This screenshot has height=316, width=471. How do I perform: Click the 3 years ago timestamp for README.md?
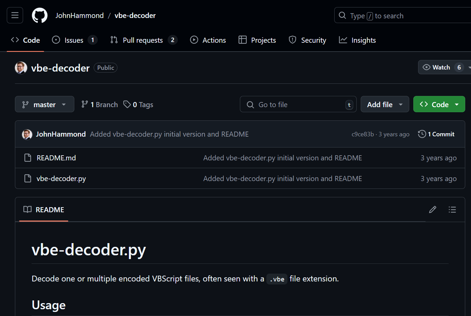[x=439, y=158]
